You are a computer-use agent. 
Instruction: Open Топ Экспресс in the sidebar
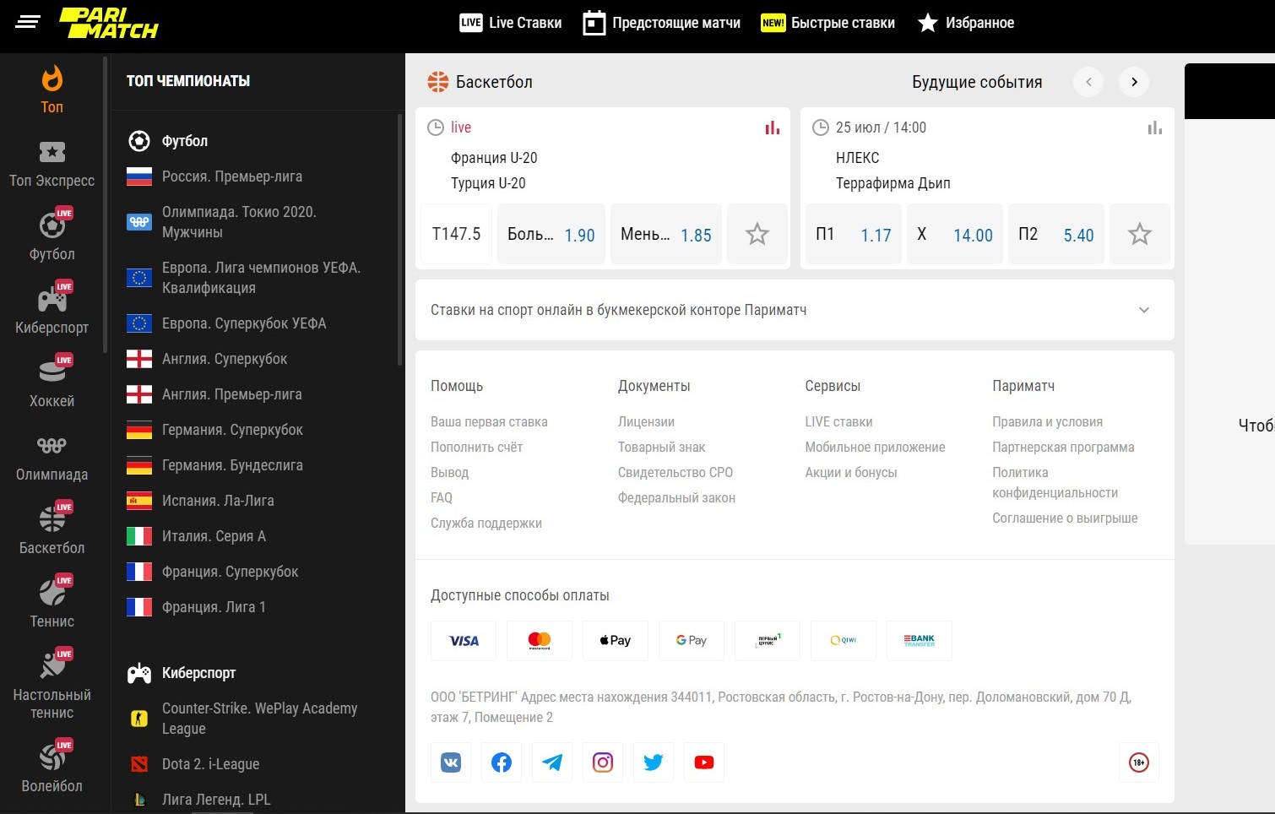pyautogui.click(x=52, y=164)
